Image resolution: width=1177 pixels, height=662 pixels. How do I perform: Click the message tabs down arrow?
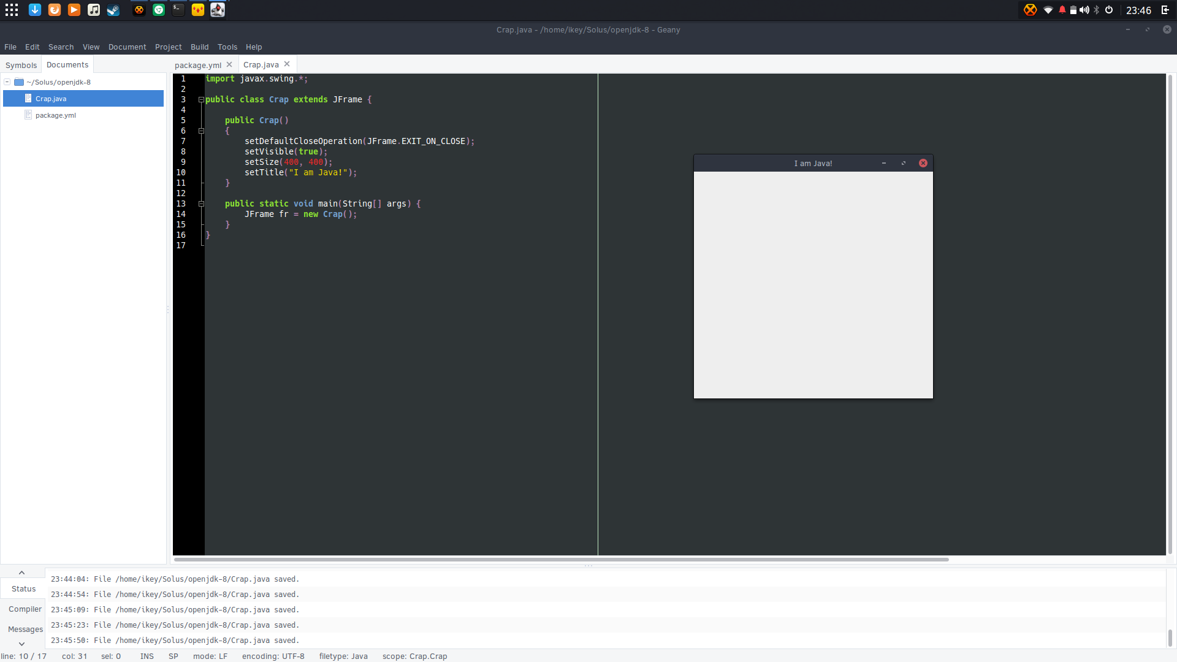[21, 644]
